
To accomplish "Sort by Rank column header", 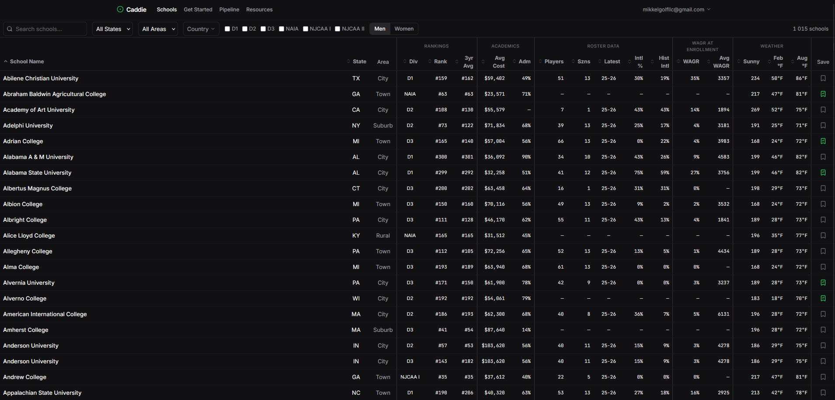I will [x=438, y=62].
